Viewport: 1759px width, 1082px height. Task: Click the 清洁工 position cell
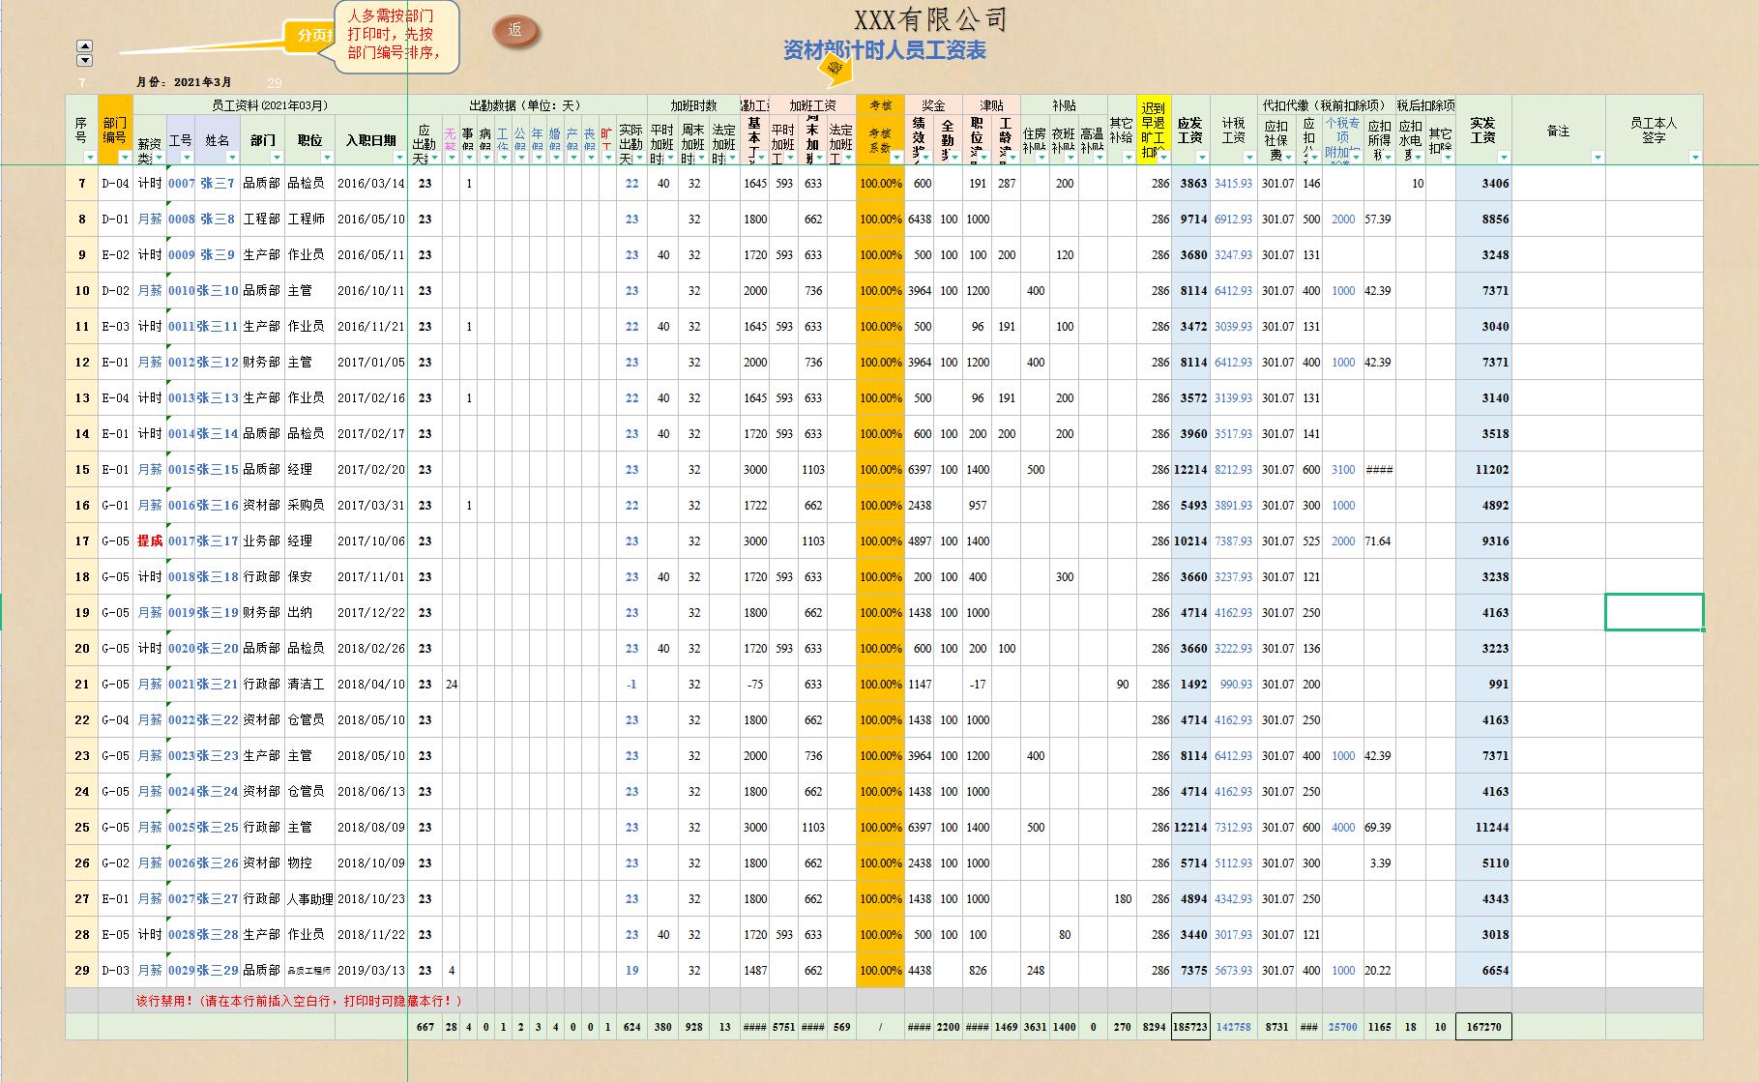pyautogui.click(x=309, y=685)
